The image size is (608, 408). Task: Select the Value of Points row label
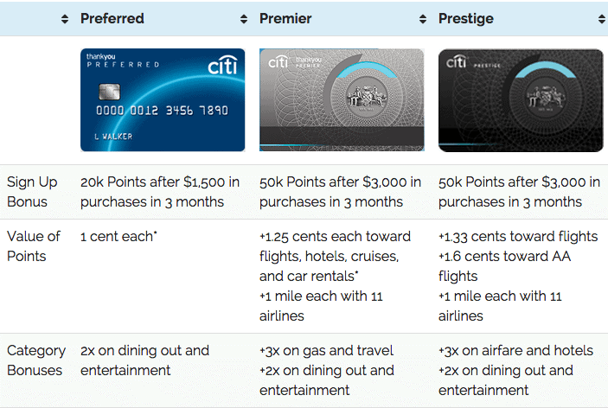(x=34, y=246)
